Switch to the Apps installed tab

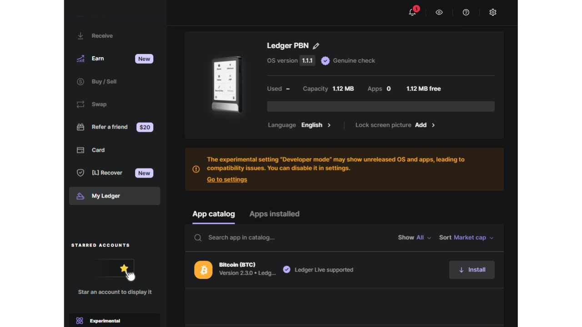tap(274, 213)
